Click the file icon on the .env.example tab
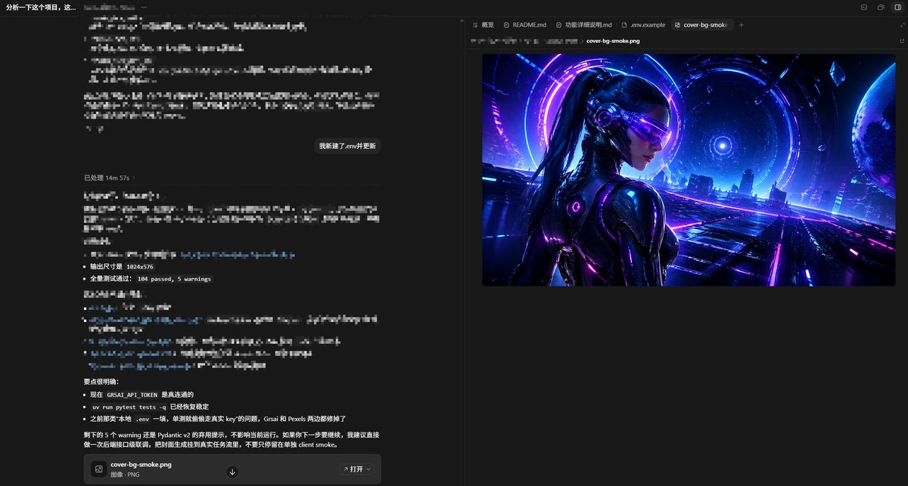908x486 pixels. tap(623, 25)
